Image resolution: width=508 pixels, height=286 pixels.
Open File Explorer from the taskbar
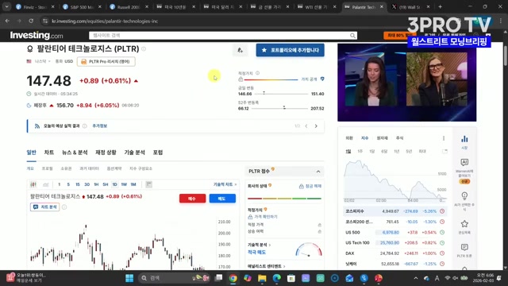coord(262,278)
